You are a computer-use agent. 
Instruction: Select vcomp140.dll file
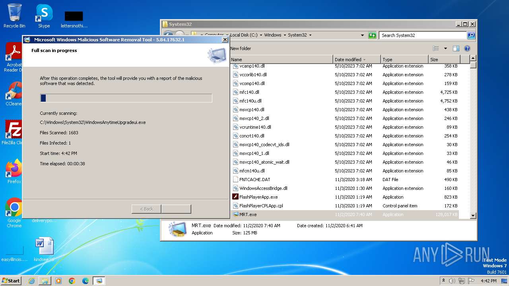click(x=345, y=83)
